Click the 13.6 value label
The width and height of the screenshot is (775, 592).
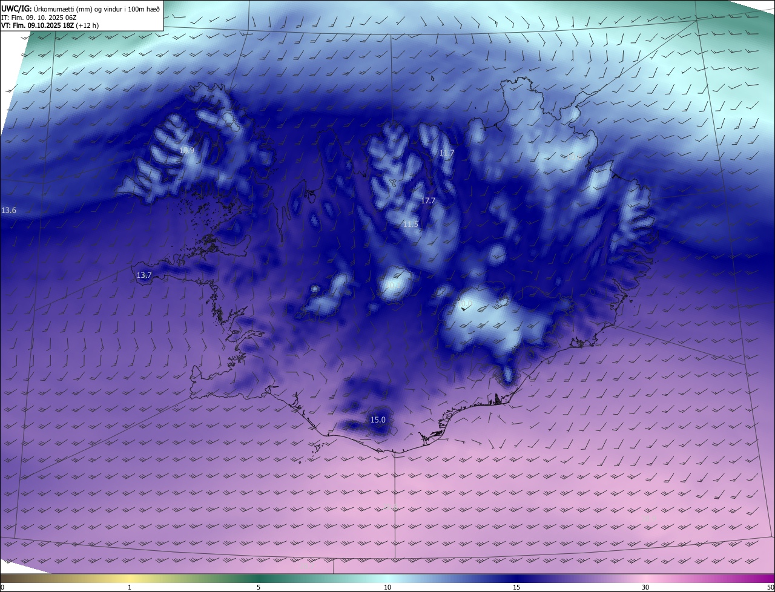(x=9, y=211)
